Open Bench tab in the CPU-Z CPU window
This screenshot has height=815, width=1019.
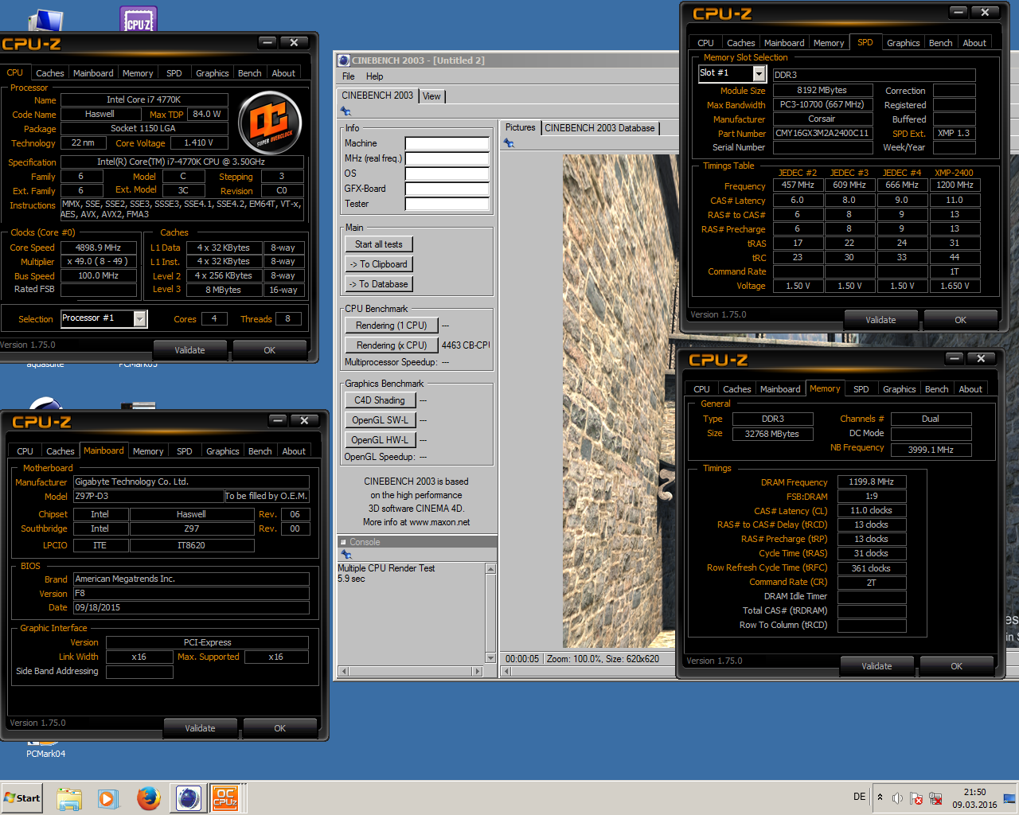tap(250, 73)
